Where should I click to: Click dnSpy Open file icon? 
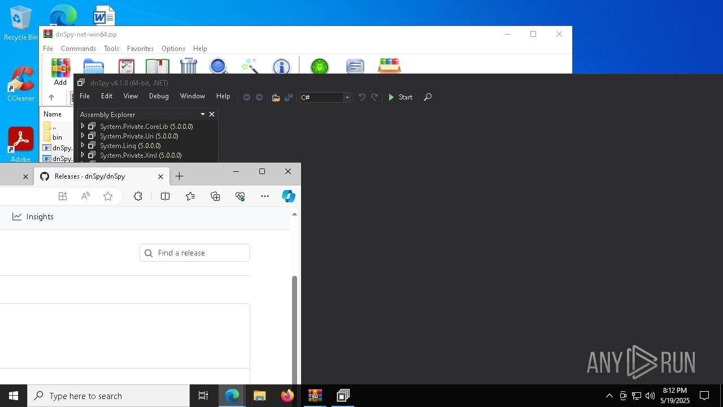pyautogui.click(x=276, y=97)
